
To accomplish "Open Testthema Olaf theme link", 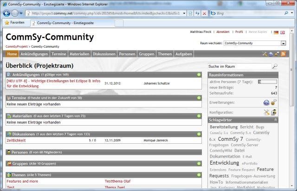I will [x=117, y=181].
